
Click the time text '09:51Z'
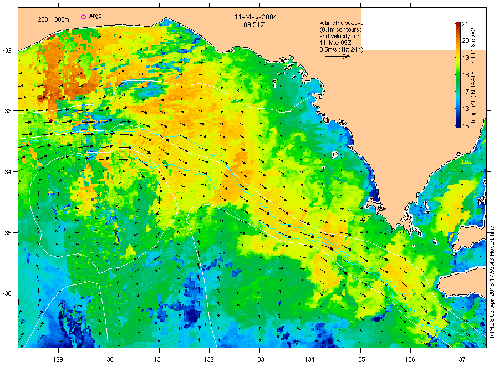click(x=254, y=25)
